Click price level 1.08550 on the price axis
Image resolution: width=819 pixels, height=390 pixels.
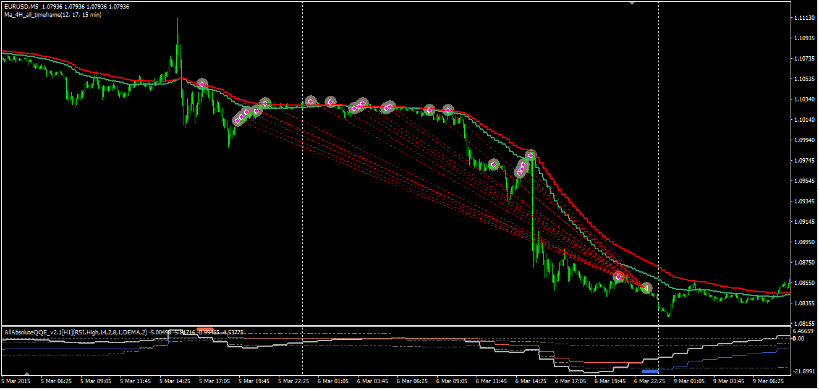click(x=803, y=283)
